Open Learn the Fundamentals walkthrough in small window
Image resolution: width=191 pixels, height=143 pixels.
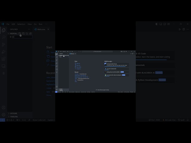point(116,69)
